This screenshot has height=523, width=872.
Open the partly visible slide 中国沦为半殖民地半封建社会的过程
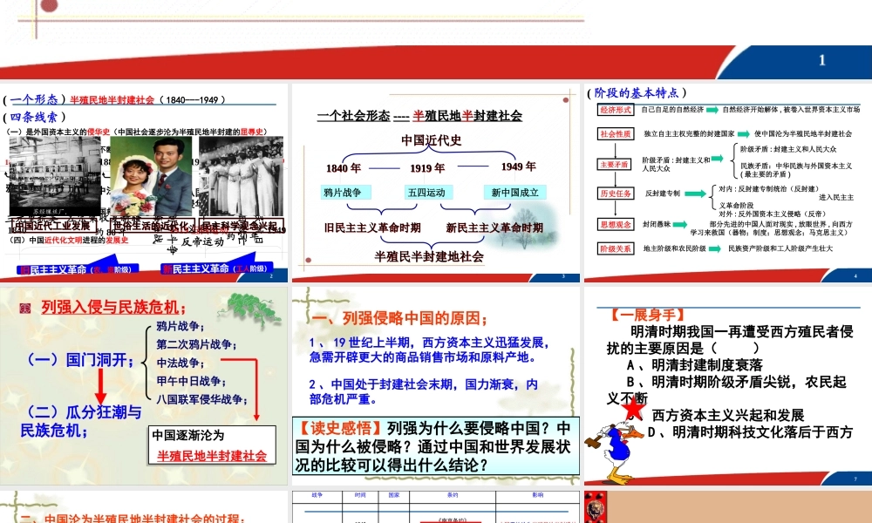click(x=144, y=506)
